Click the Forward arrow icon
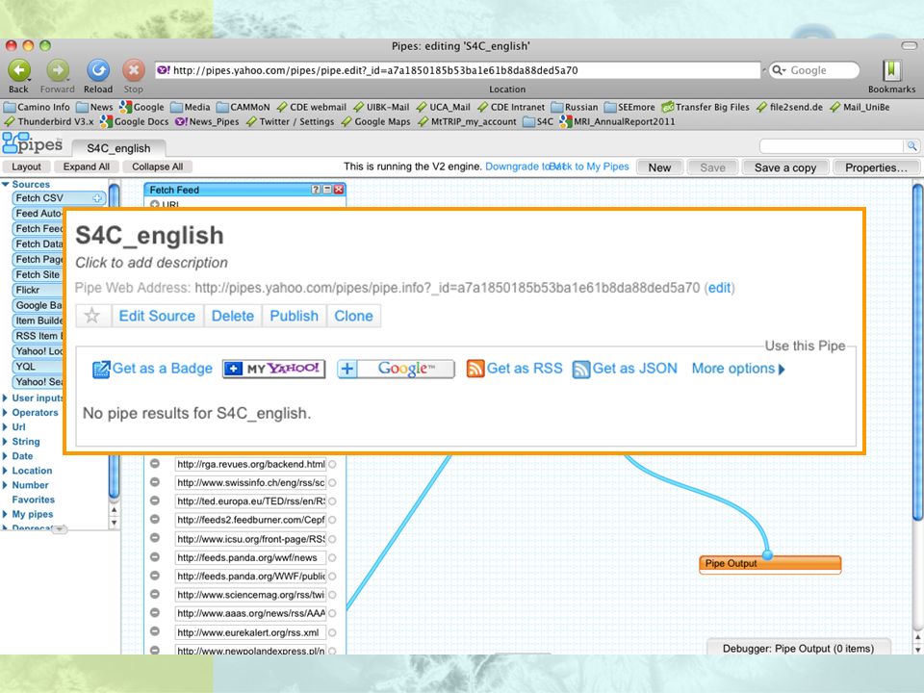Image resolution: width=924 pixels, height=693 pixels. tap(58, 70)
